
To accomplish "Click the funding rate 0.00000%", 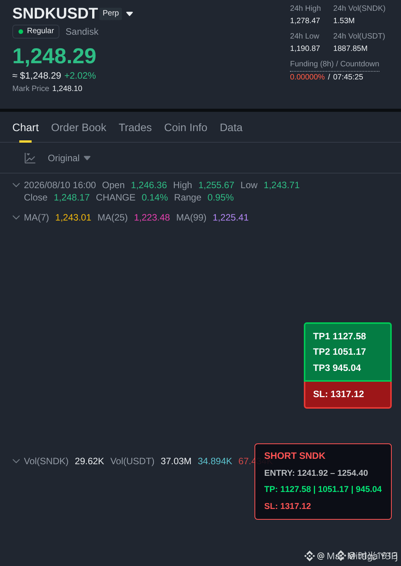I will 307,77.
